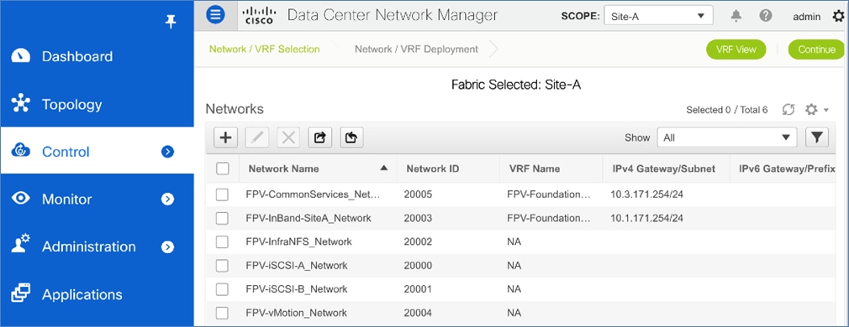Check FPV-InBand-SiteA_Network row
This screenshot has height=327, width=849.
(x=222, y=218)
